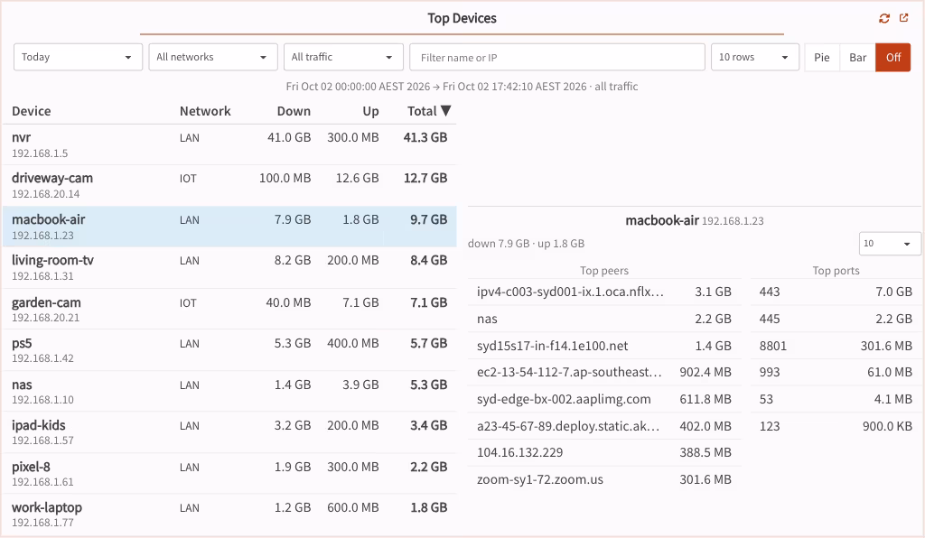
Task: Click the 104.16.132.229 peer
Action: (x=604, y=452)
